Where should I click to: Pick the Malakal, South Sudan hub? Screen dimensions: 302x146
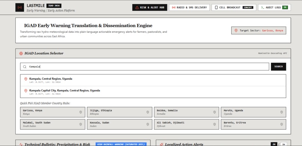(x=52, y=124)
